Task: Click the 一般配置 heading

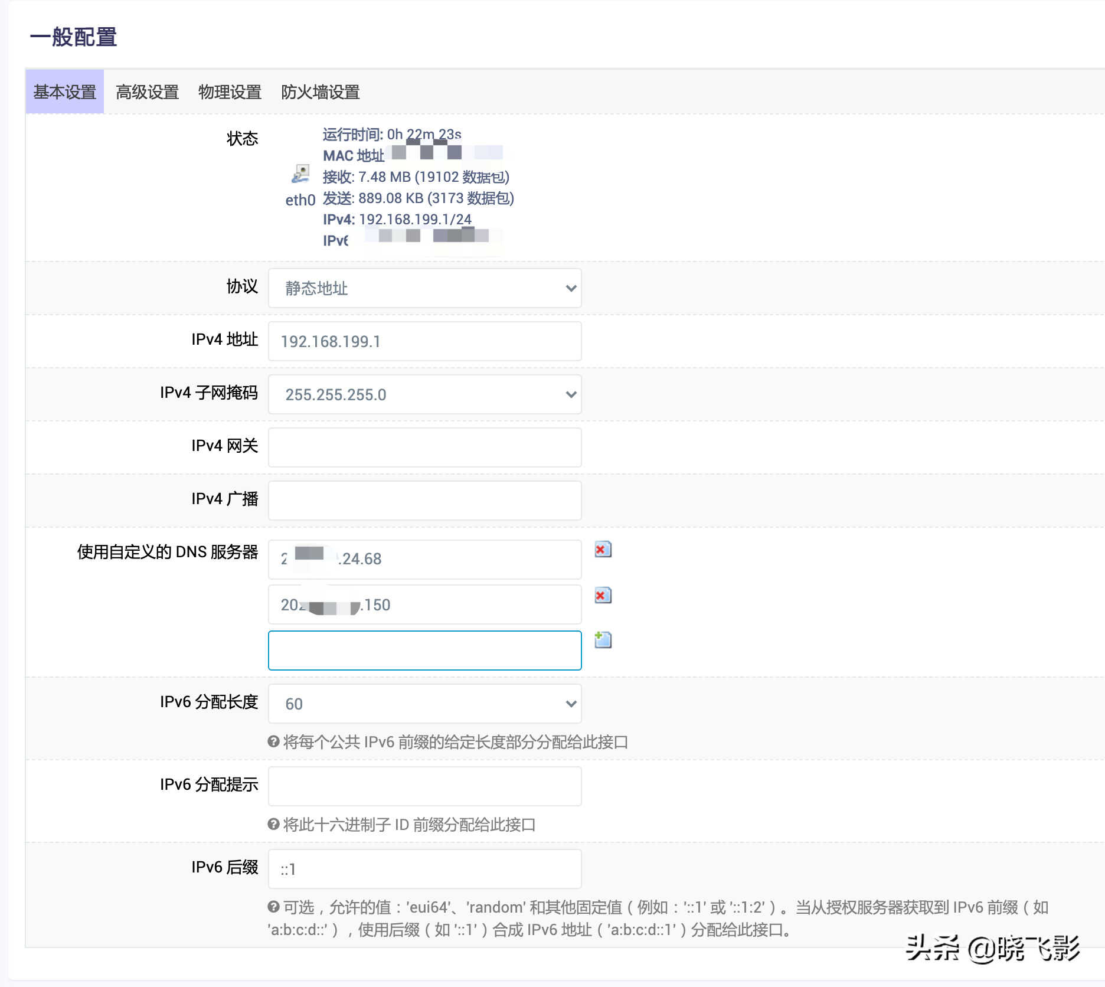Action: (x=74, y=37)
